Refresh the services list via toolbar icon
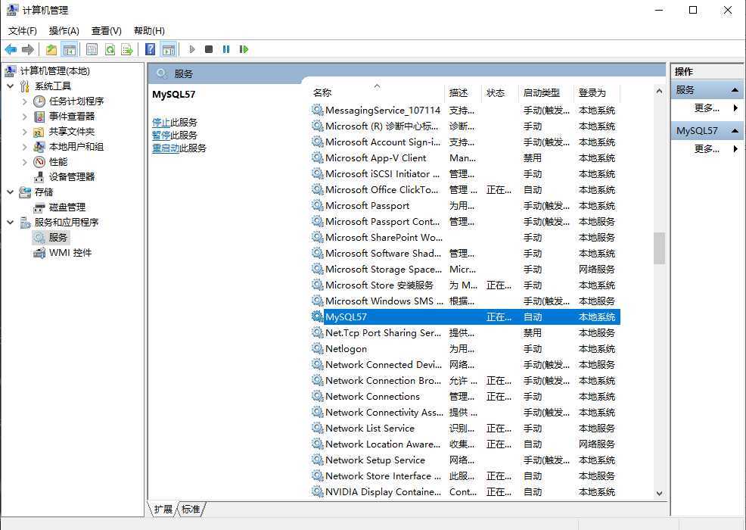This screenshot has width=746, height=530. click(x=110, y=49)
